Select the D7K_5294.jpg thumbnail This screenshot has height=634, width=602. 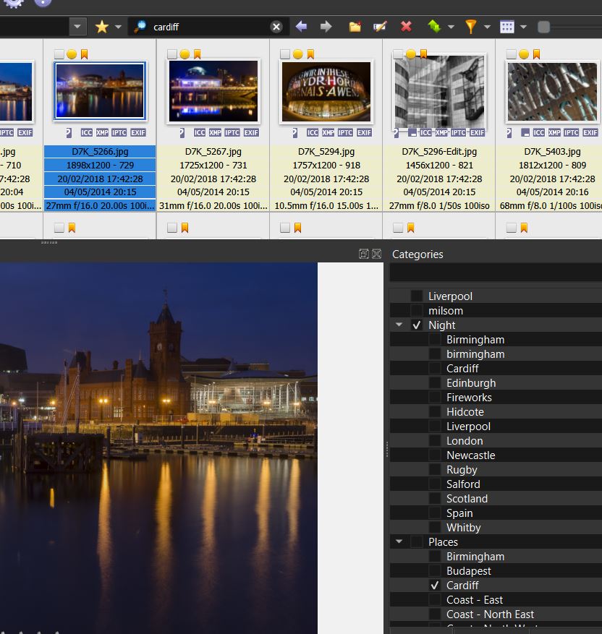[326, 91]
